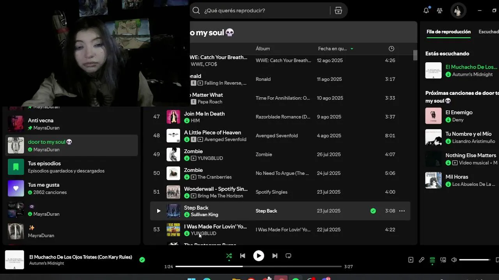Open the clock duration column header
This screenshot has height=280, width=499.
pos(391,49)
